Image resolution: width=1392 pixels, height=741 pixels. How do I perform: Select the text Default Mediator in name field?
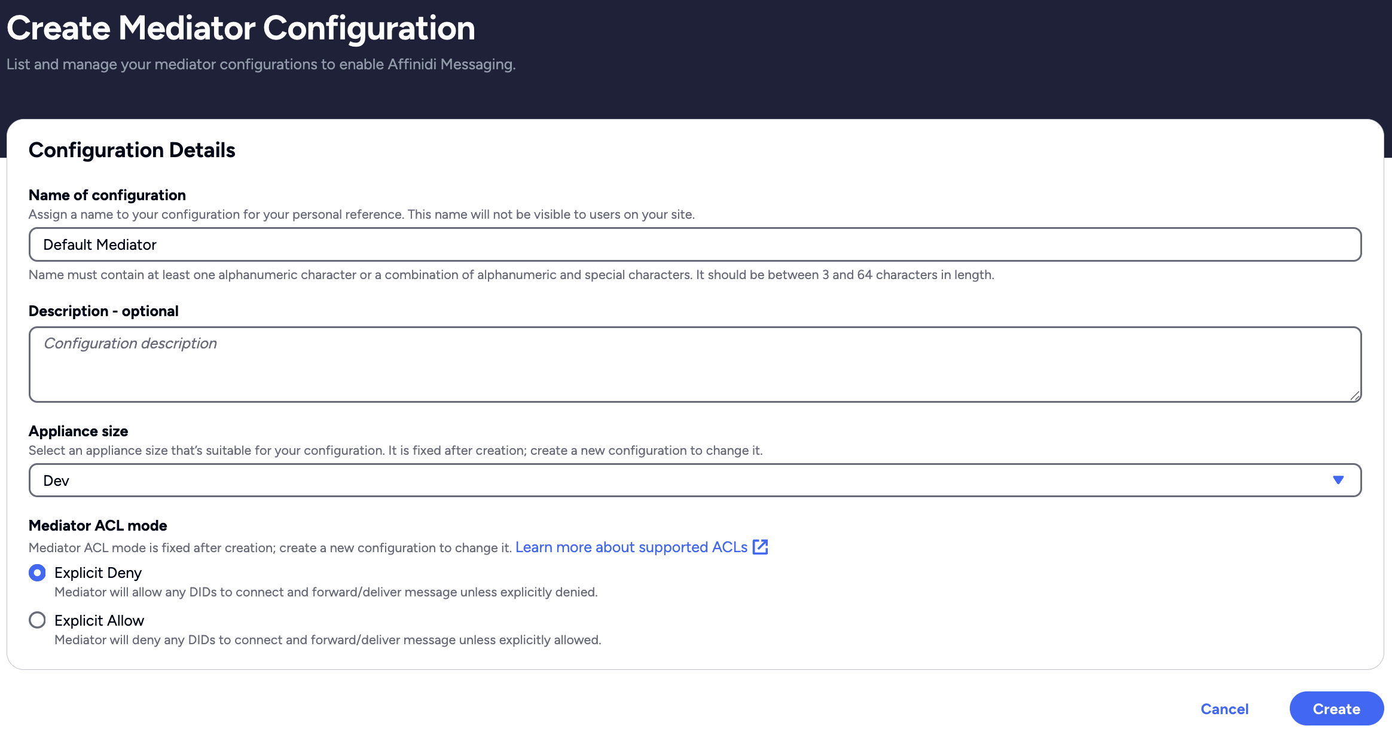tap(99, 244)
